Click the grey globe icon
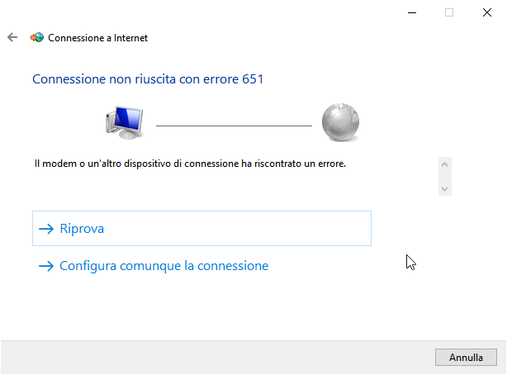Image resolution: width=507 pixels, height=375 pixels. click(x=339, y=122)
